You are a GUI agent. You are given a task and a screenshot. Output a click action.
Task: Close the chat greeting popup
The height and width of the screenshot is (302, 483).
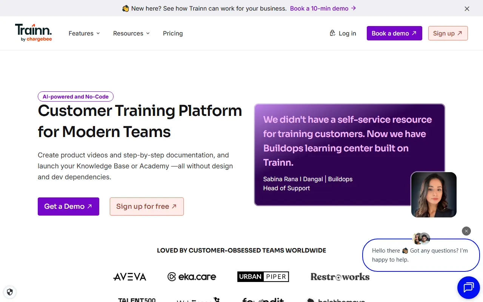point(466,231)
